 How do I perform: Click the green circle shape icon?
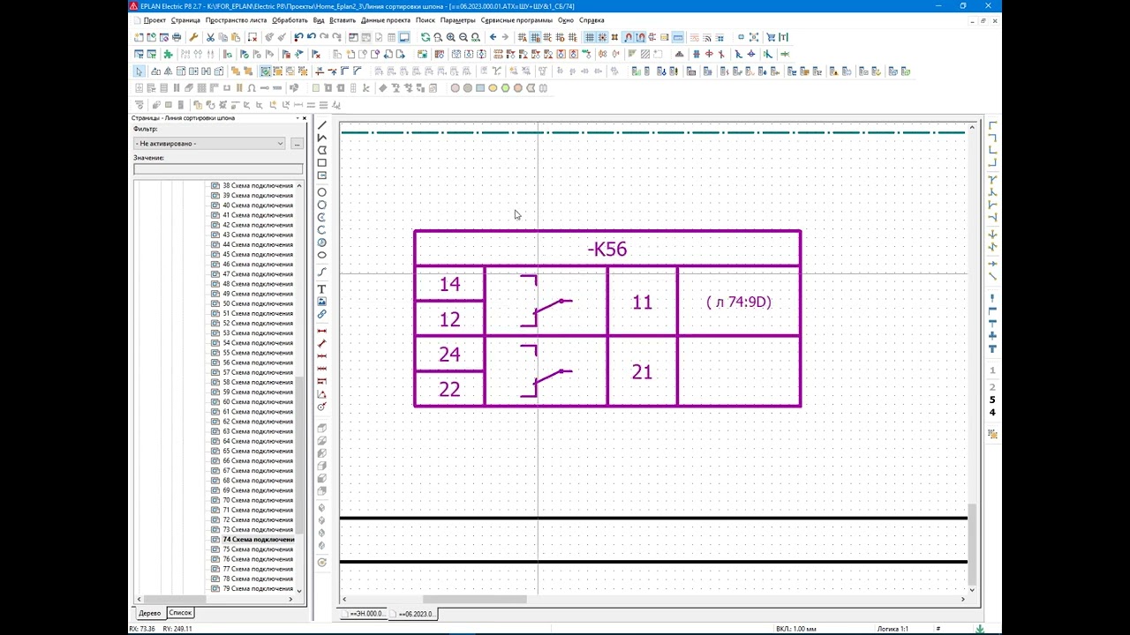[x=505, y=88]
